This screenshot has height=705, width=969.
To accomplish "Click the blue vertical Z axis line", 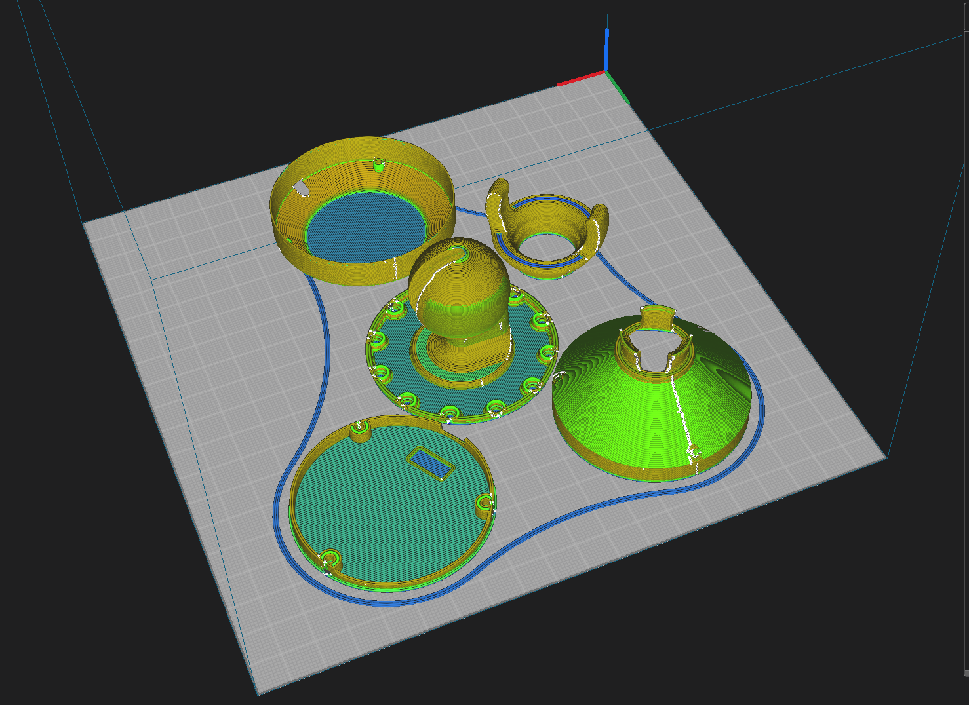I will [x=606, y=49].
